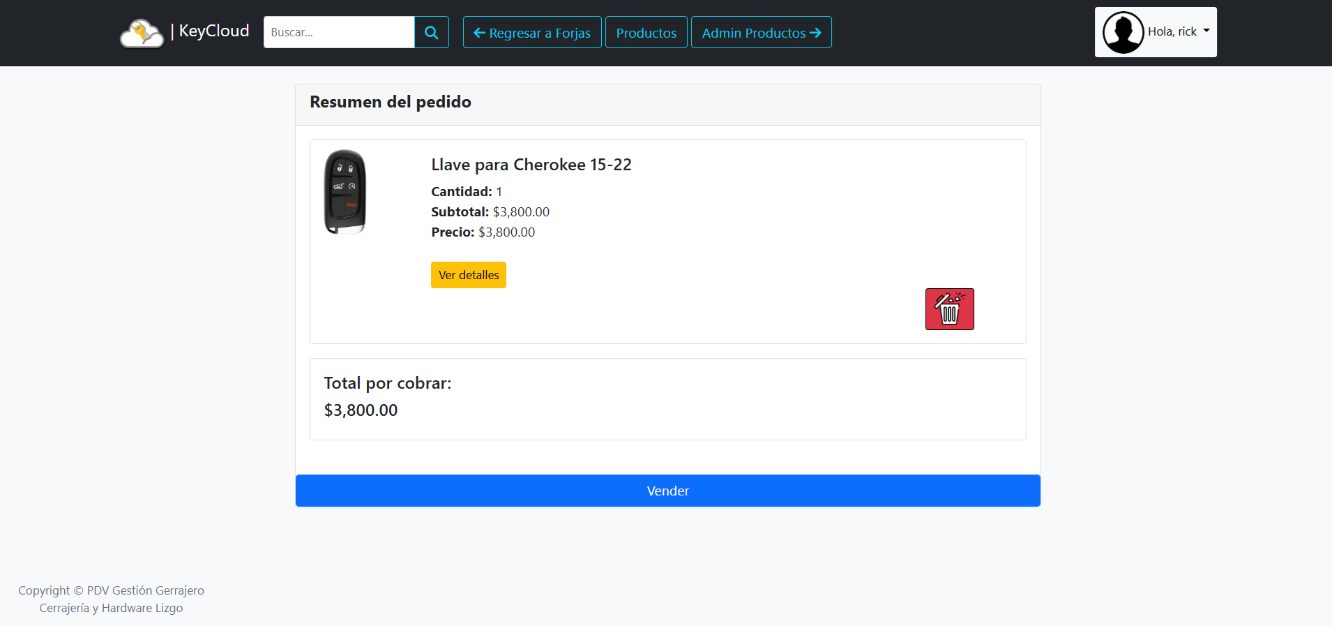1332x626 pixels.
Task: Click the yellow Ver detalles button
Action: 468,275
